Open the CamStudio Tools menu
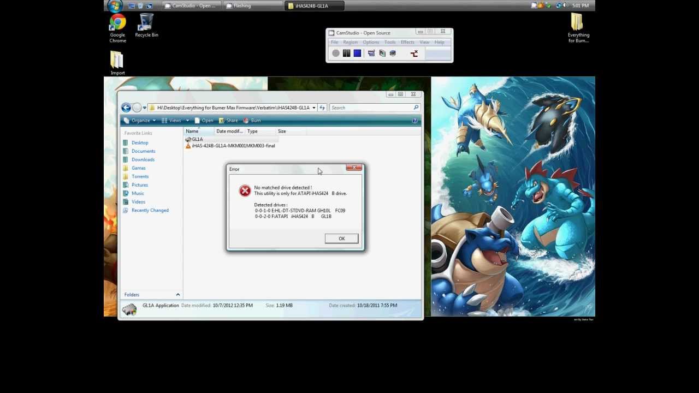Screen dimensions: 699x393 point(390,42)
